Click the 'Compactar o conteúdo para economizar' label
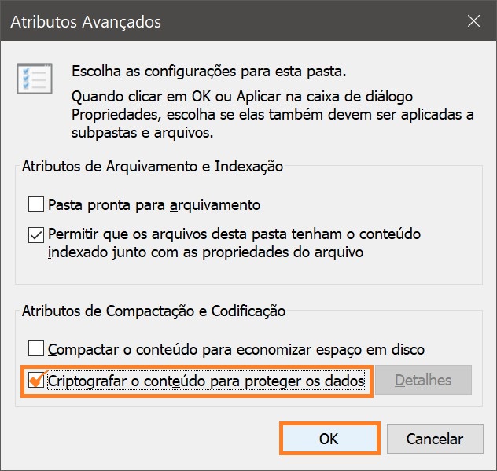Image resolution: width=497 pixels, height=471 pixels. pyautogui.click(x=236, y=349)
